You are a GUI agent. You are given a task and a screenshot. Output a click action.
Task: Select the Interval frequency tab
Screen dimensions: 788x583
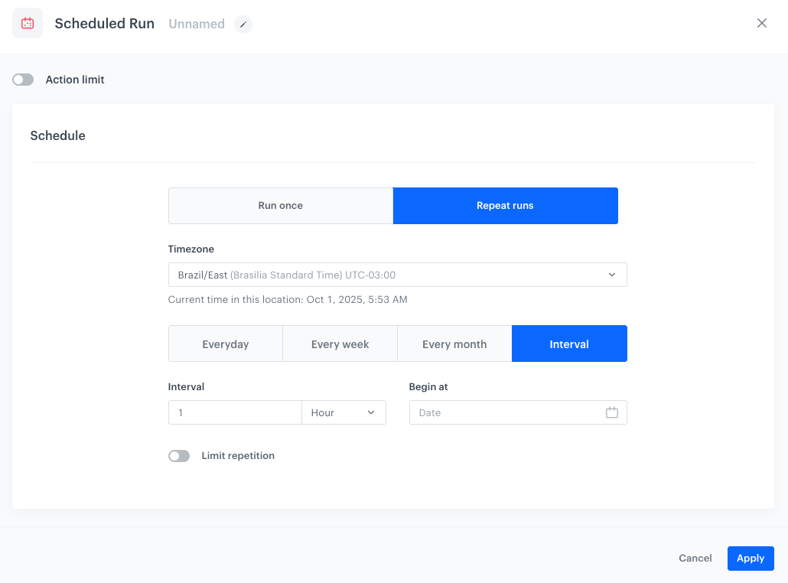569,344
